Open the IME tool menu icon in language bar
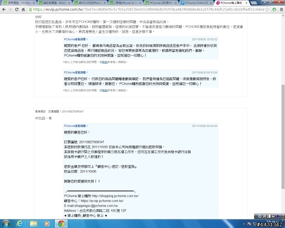 coord(273,216)
